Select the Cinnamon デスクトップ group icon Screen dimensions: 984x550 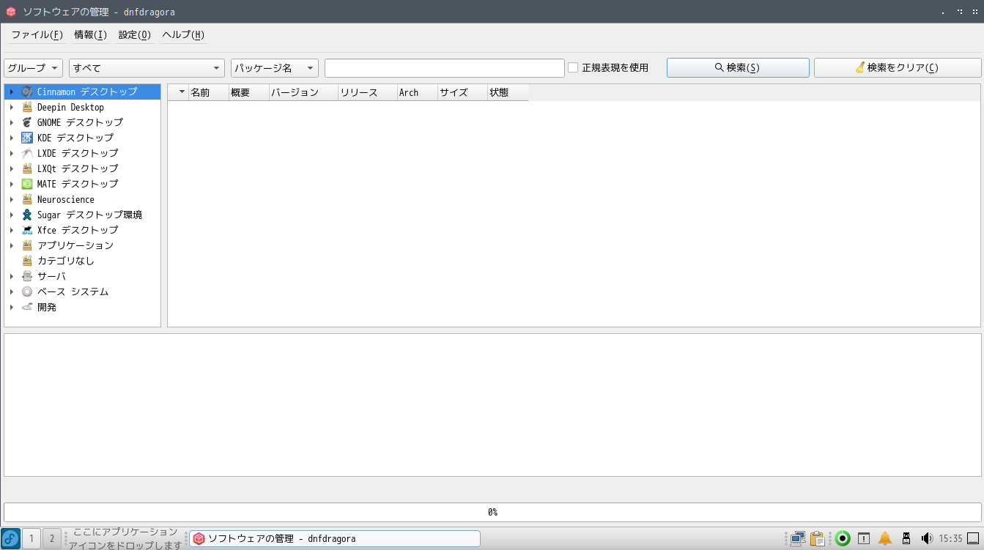[27, 92]
